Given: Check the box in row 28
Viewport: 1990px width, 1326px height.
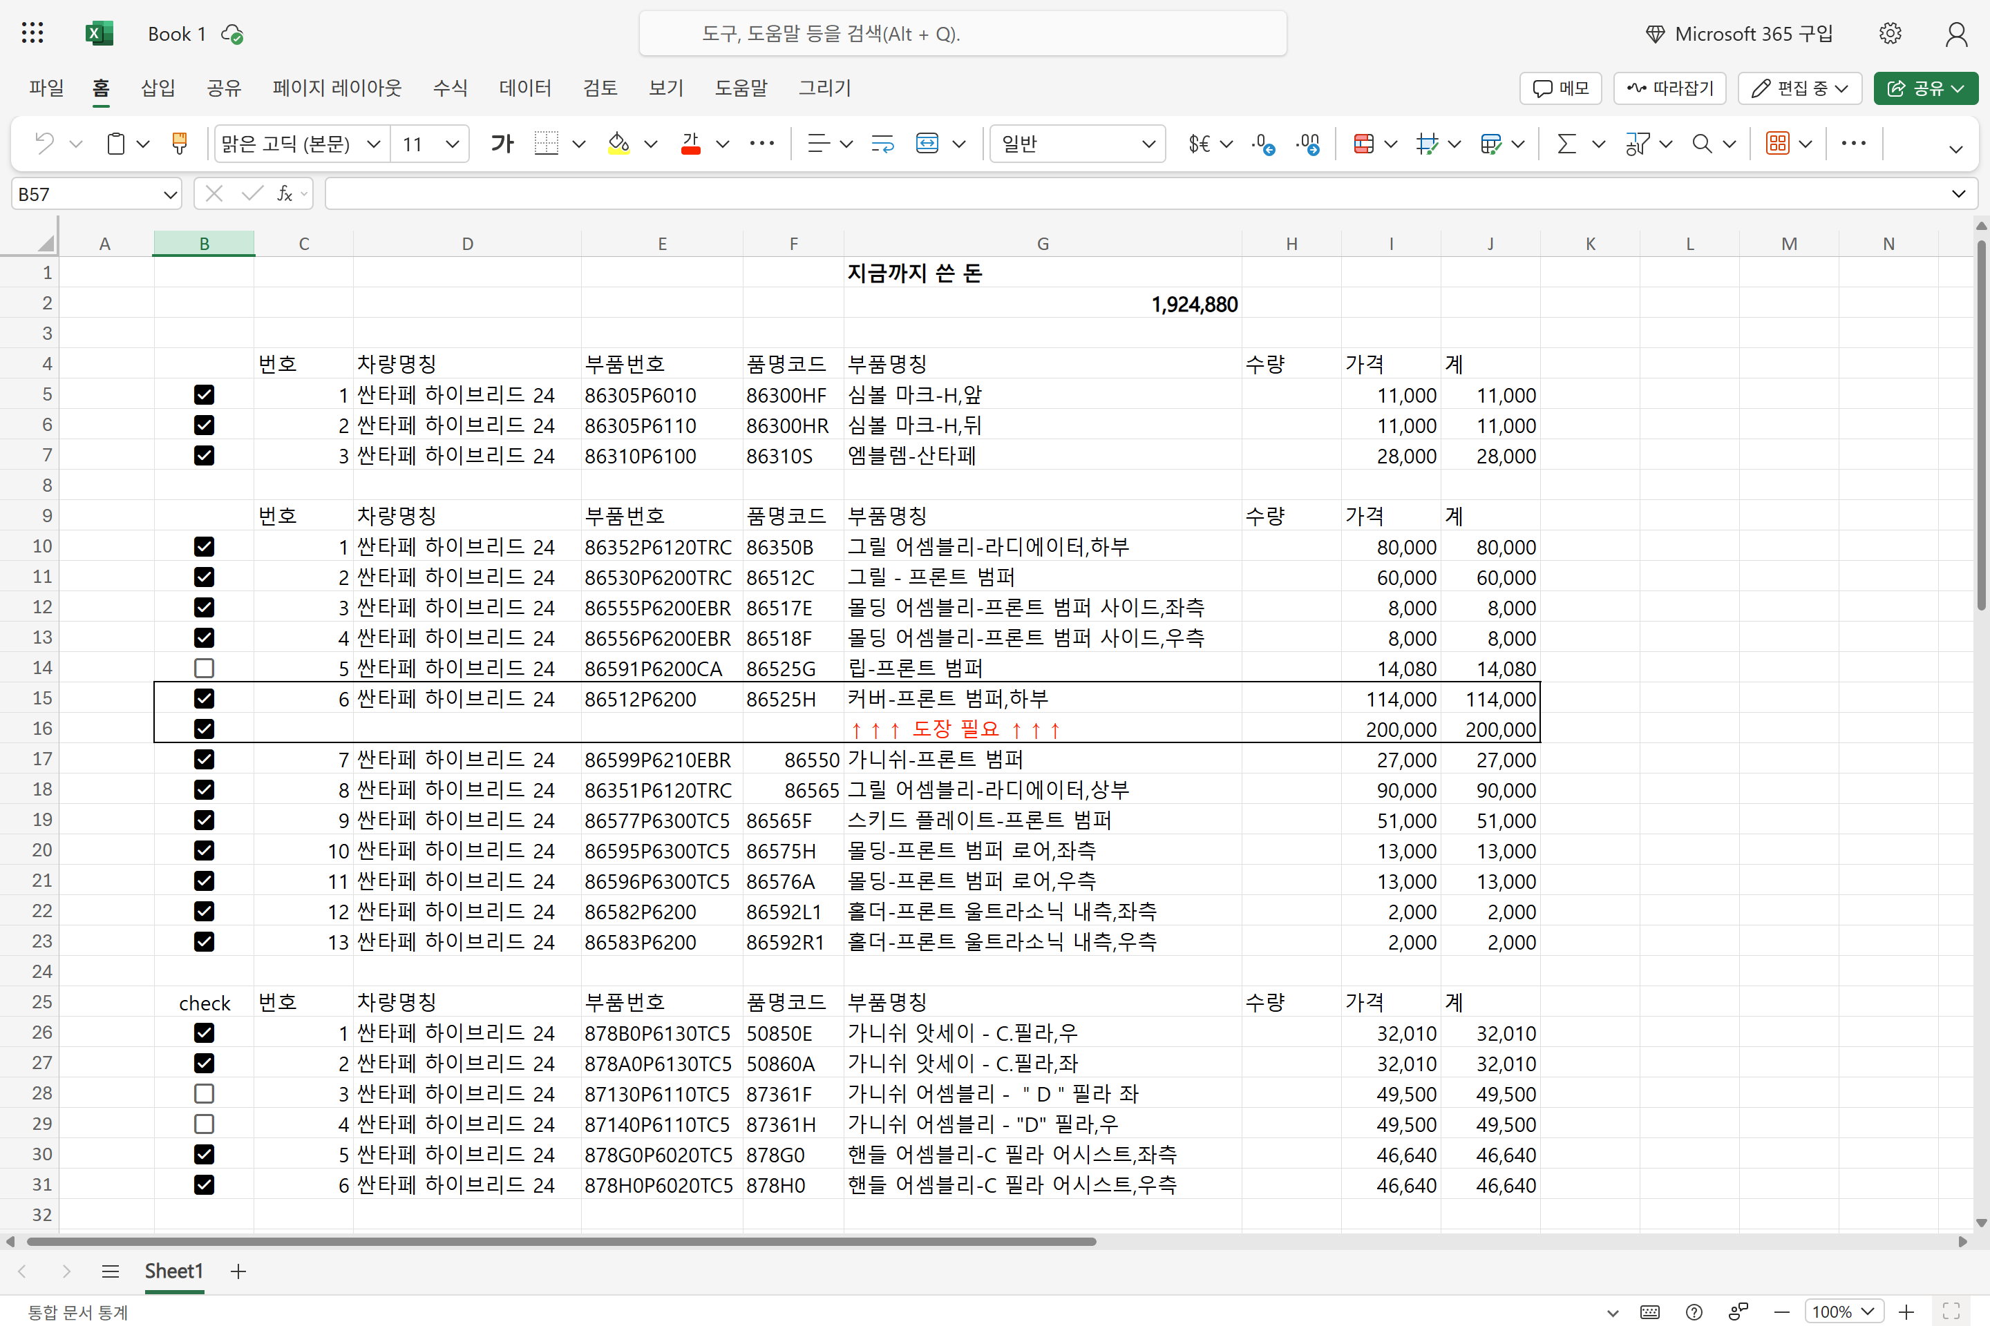Looking at the screenshot, I should (x=204, y=1093).
